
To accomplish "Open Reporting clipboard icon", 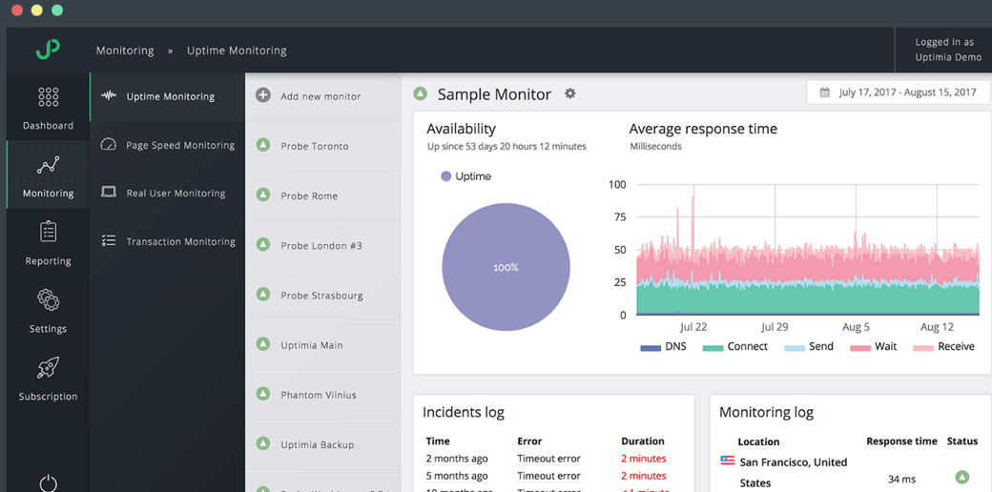I will tap(48, 233).
